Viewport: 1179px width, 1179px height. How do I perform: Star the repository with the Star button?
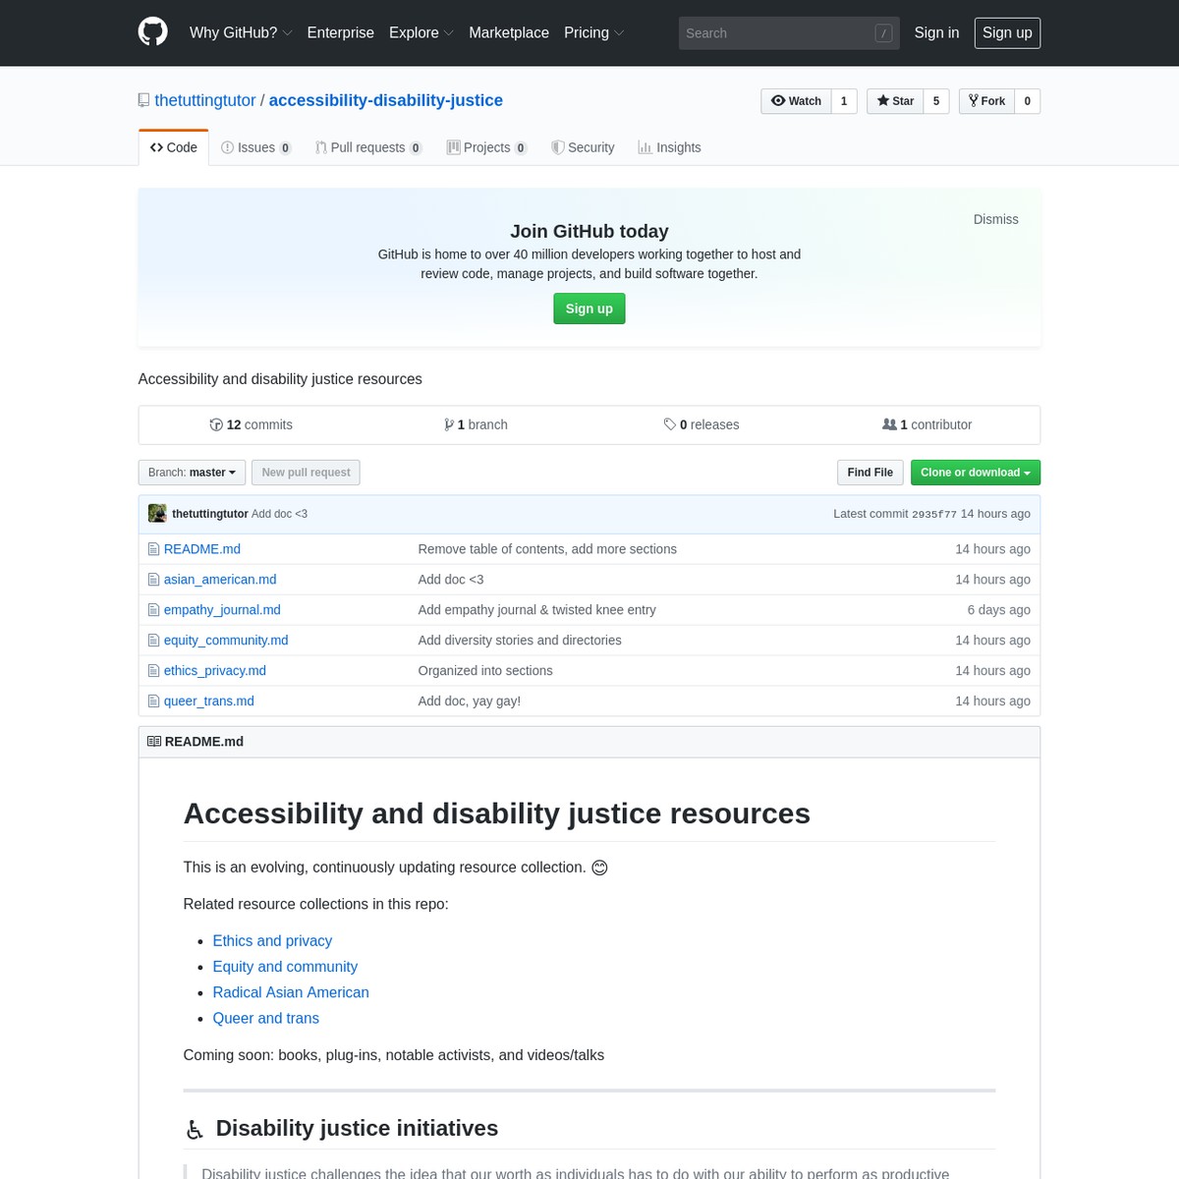coord(895,101)
